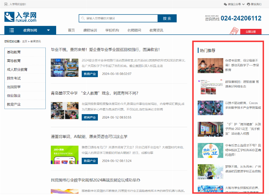Click the 热门推荐 section heading
This screenshot has height=195, width=269.
[x=207, y=50]
